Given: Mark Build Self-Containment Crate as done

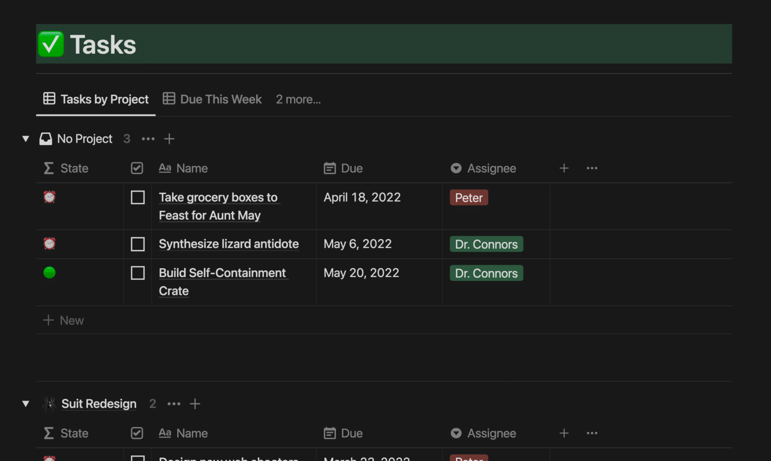Looking at the screenshot, I should click(x=137, y=272).
